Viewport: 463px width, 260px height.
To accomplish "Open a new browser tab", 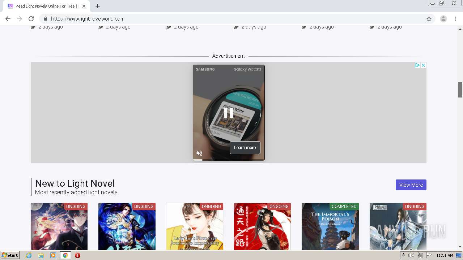I will point(98,6).
